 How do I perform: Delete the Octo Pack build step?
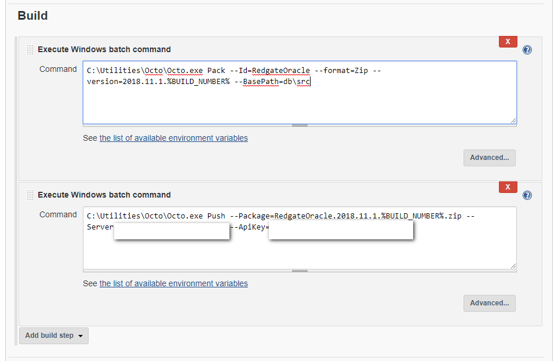pos(508,42)
